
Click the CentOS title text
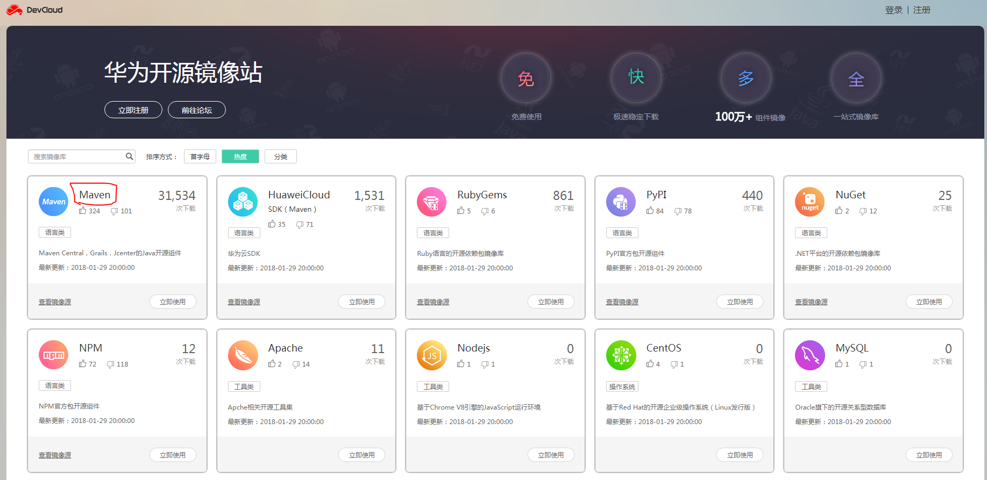pos(664,348)
